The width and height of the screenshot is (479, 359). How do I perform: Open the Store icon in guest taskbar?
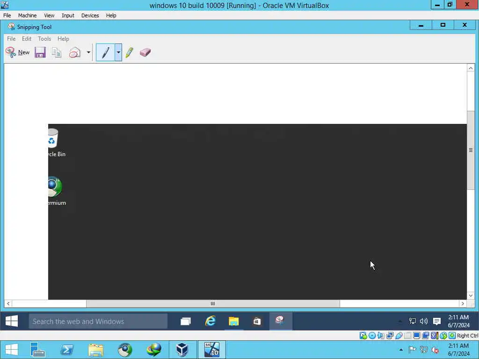point(257,321)
